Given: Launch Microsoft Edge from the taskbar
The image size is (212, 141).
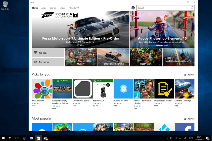Looking at the screenshot, I should click(x=24, y=138).
